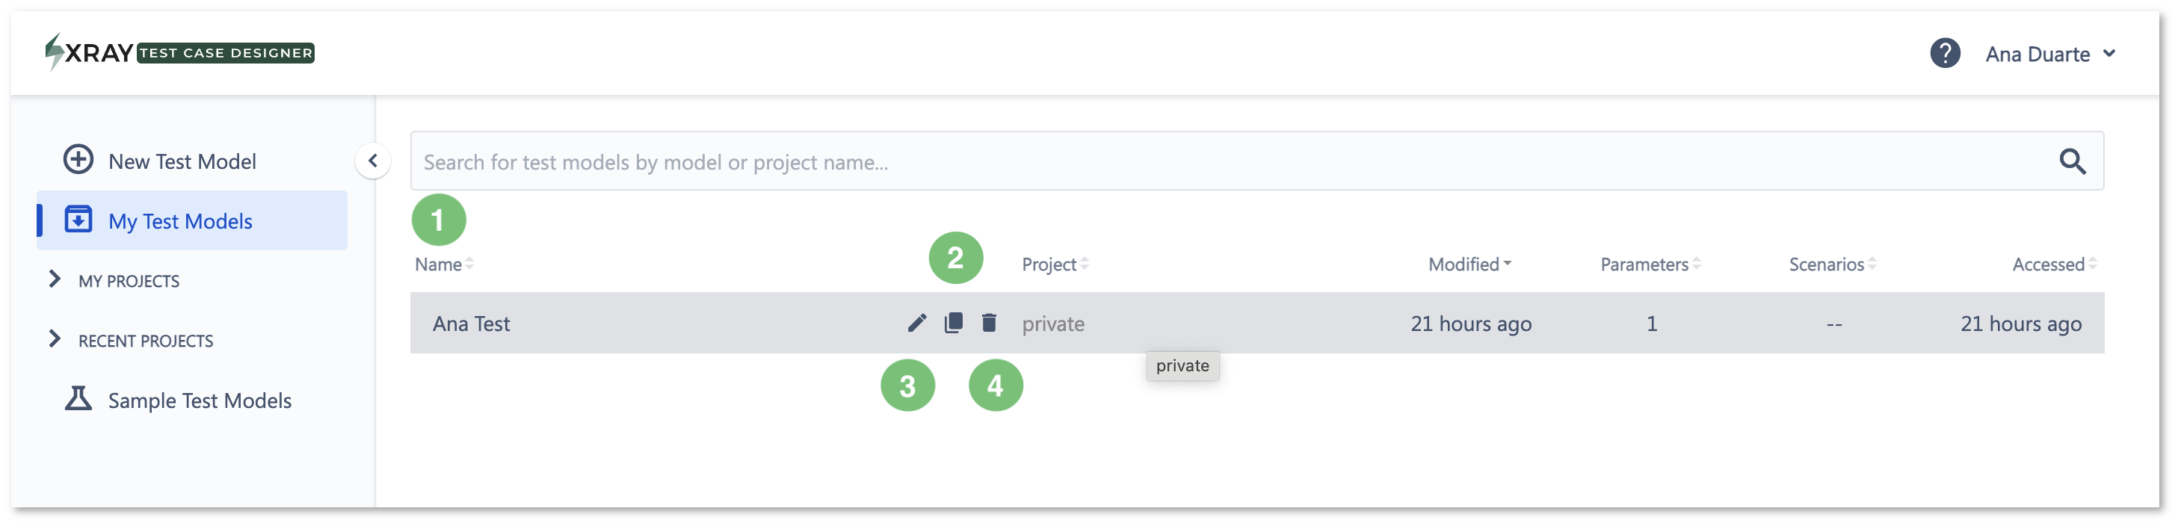Click the Sample Test Models flask icon
Screen dimensions: 2178x526
click(78, 398)
